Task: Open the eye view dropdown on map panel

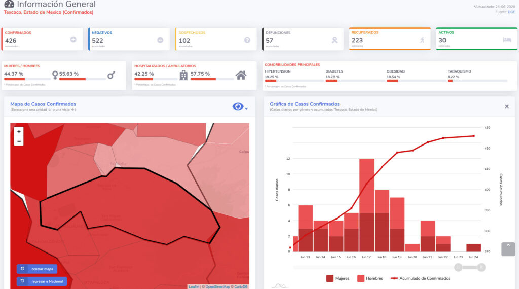Action: [240, 106]
